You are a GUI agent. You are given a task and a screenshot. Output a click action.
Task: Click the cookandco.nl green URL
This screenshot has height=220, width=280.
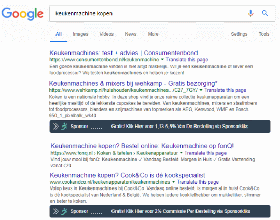pos(110,182)
